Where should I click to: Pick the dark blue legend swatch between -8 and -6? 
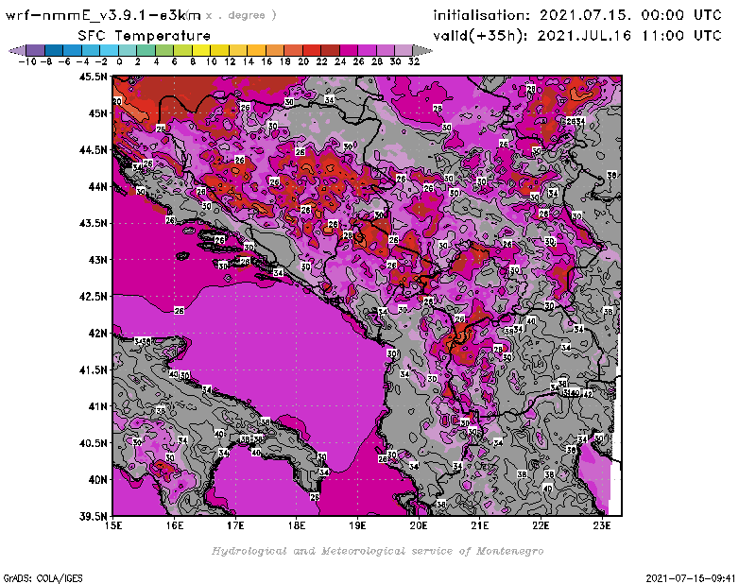coord(55,50)
